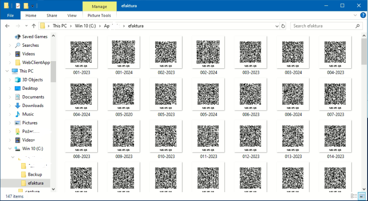
Task: Open the File menu
Action: [11, 16]
